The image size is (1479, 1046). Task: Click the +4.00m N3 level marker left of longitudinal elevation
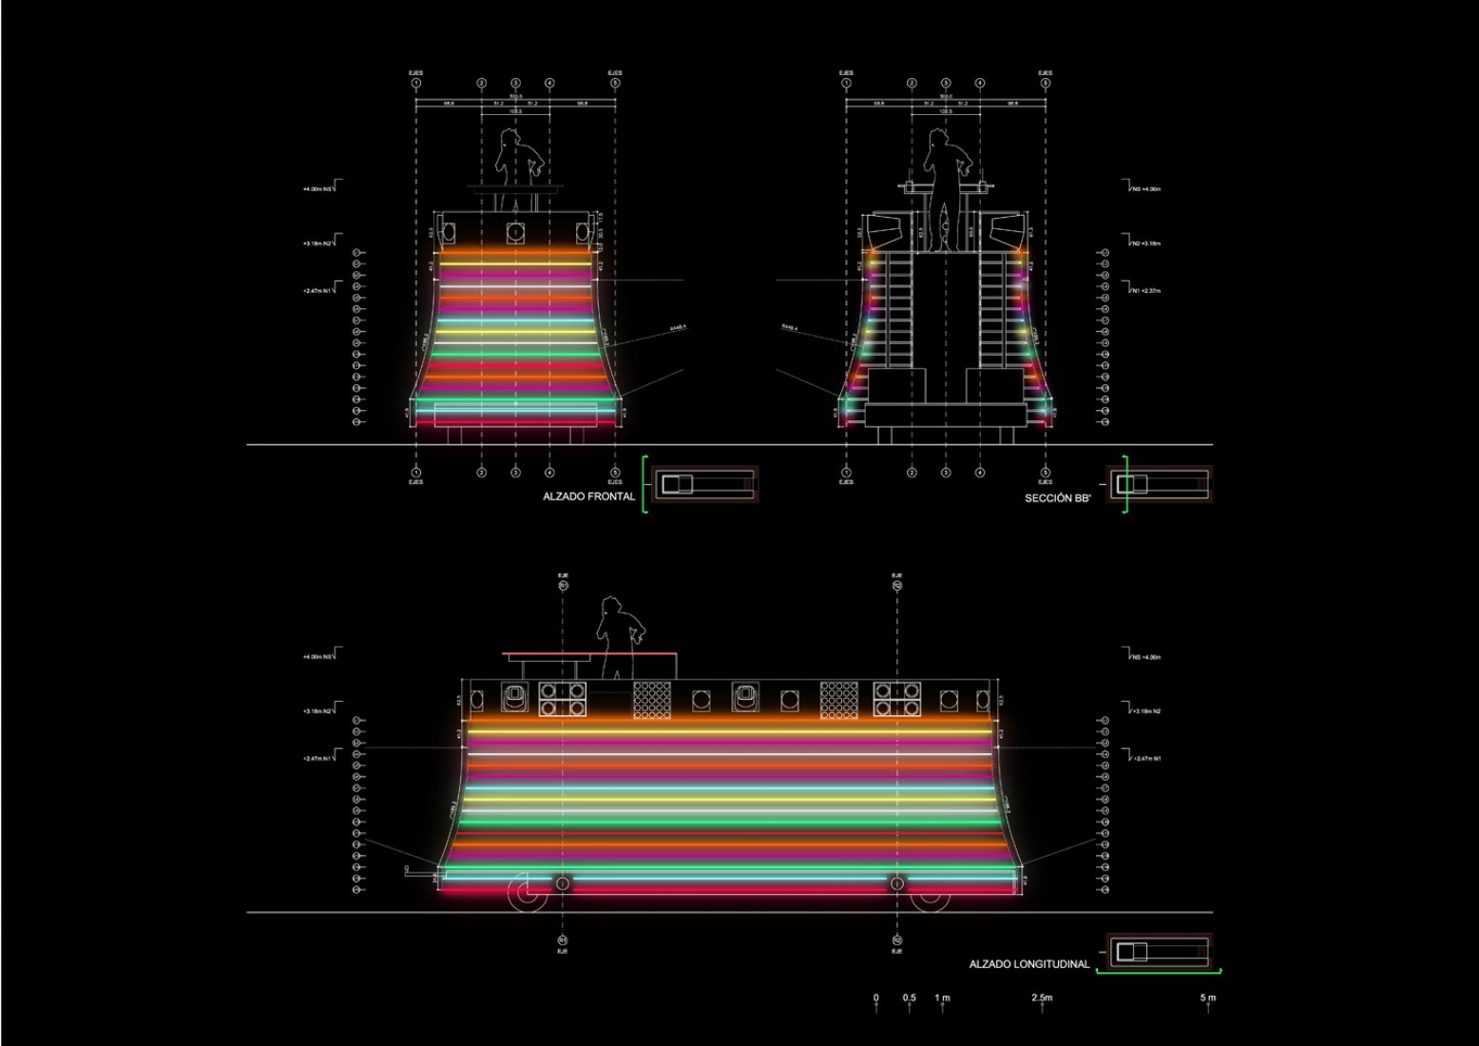[322, 655]
